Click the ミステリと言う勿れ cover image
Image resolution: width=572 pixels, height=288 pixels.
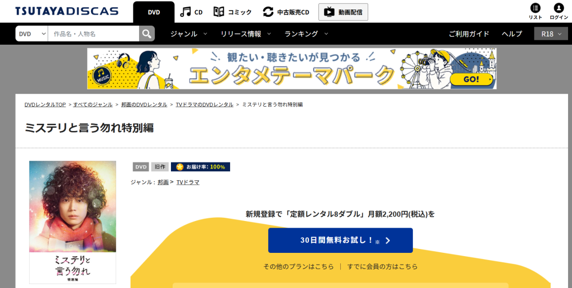tap(73, 222)
